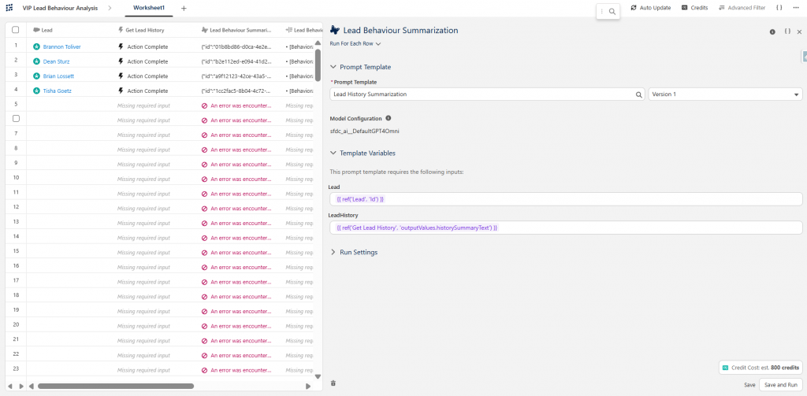Viewport: 807px width, 396px height.
Task: Click the Credit Cost est. 800 credits badge
Action: [x=761, y=368]
